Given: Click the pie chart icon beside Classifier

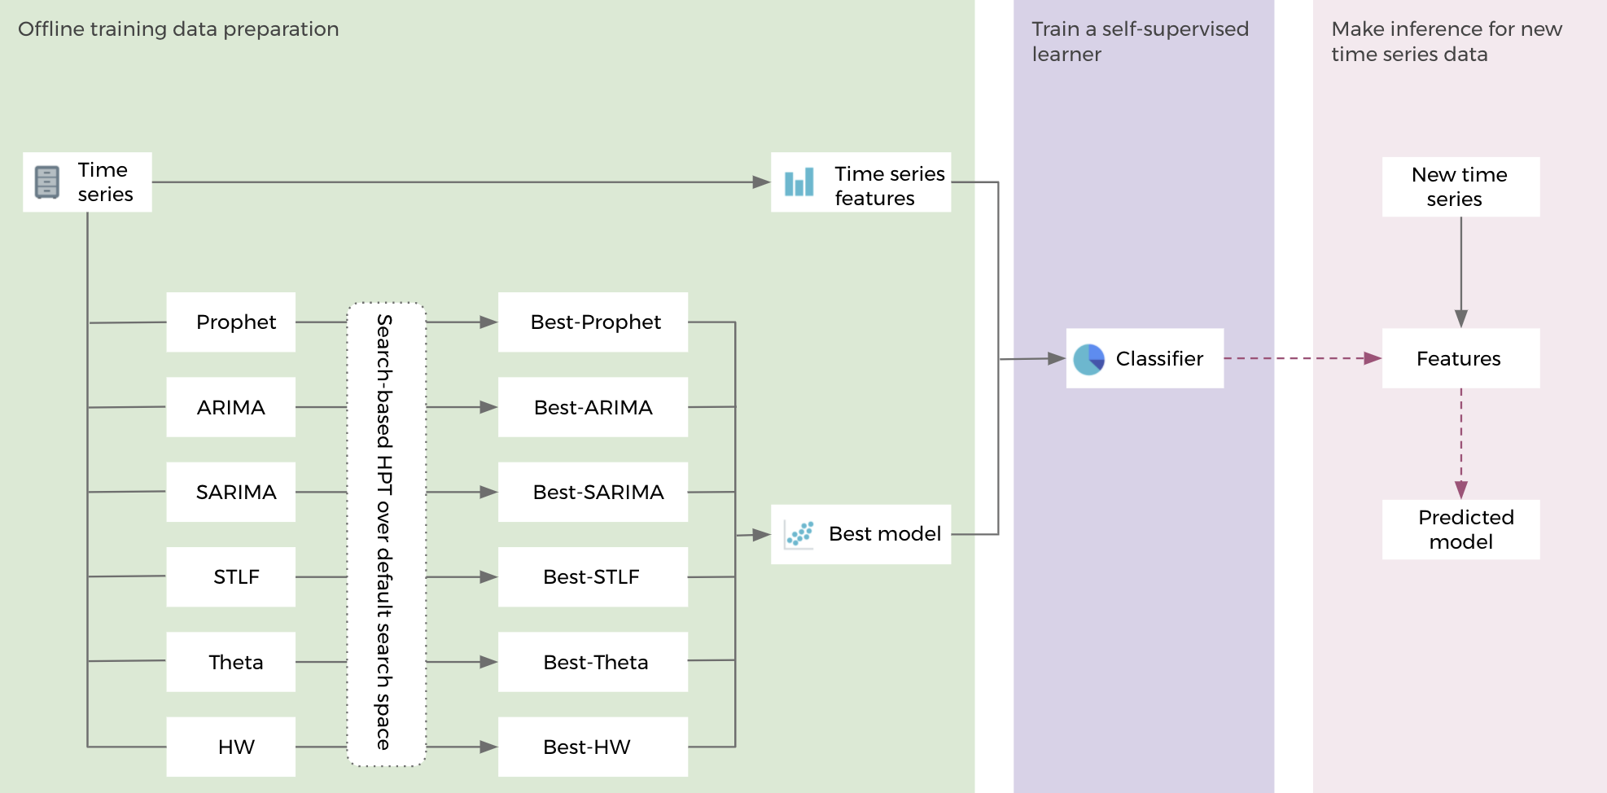Looking at the screenshot, I should pos(1088,359).
